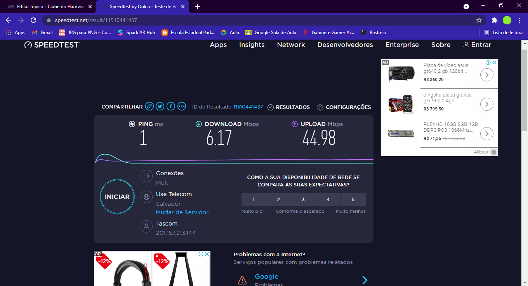Viewport: 528px width, 286px height.
Task: Open the Chrome extensions puzzle icon
Action: 494,20
